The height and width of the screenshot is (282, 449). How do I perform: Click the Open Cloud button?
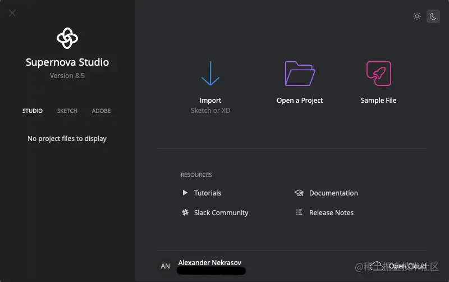pyautogui.click(x=401, y=266)
